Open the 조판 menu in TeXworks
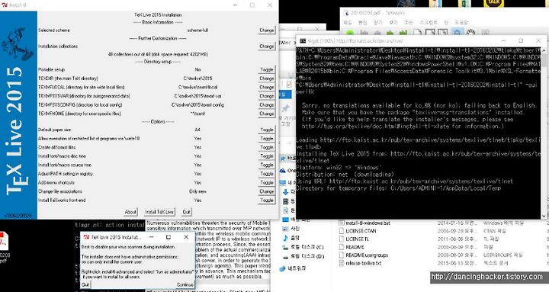The height and width of the screenshot is (292, 549). (409, 22)
